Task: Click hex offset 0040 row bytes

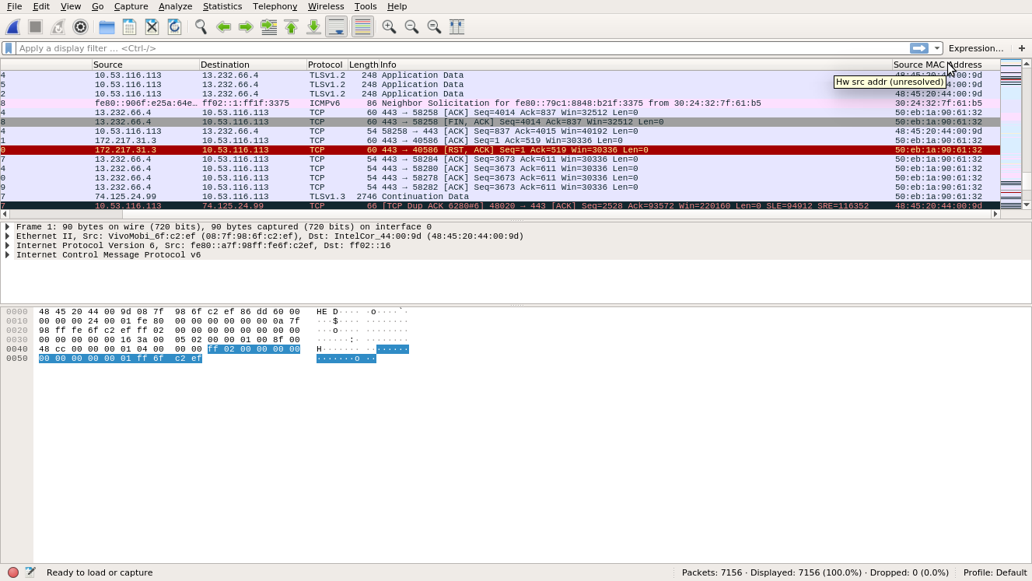Action: click(169, 349)
